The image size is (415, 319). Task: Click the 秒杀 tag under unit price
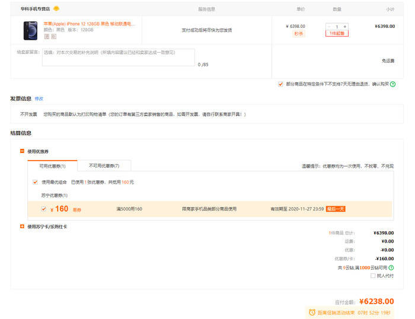299,34
